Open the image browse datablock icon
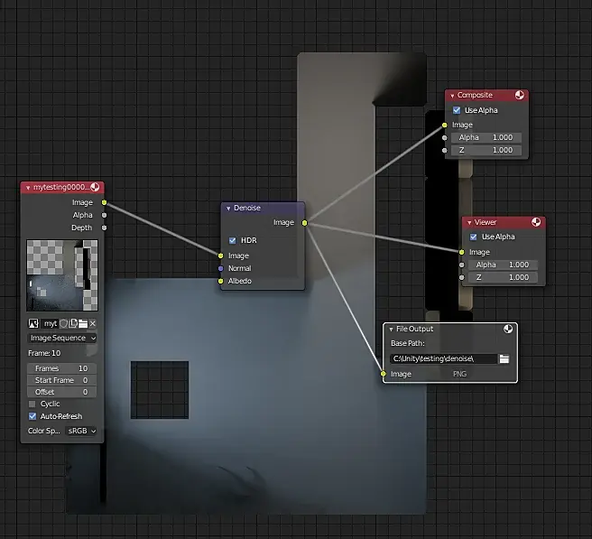Screen dimensions: 592x539 pyautogui.click(x=33, y=324)
